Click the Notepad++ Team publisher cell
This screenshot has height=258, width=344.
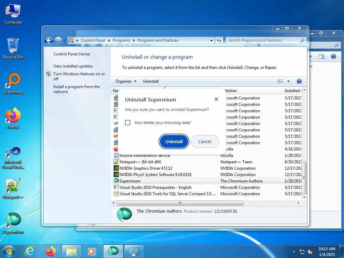(236, 162)
